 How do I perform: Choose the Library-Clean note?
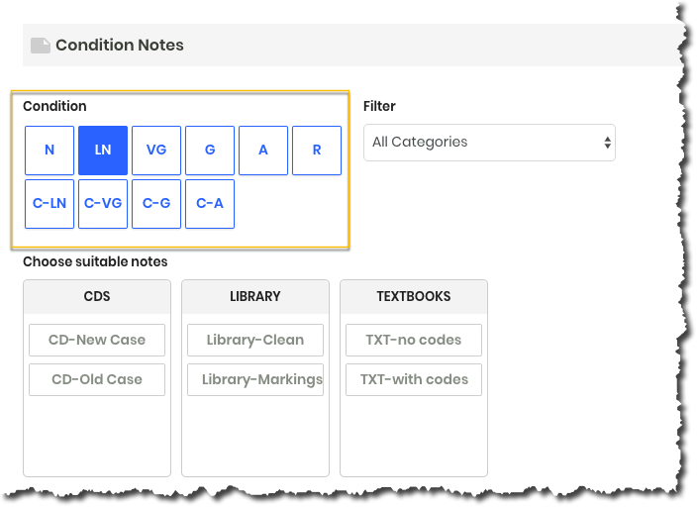coord(255,340)
